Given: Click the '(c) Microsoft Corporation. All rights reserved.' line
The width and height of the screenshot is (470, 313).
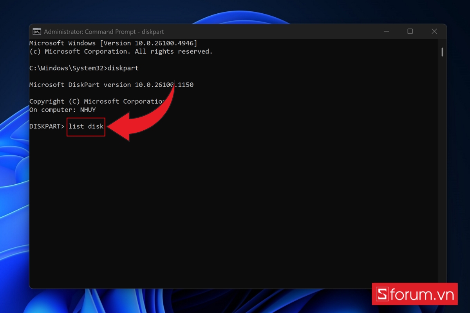Looking at the screenshot, I should (121, 52).
